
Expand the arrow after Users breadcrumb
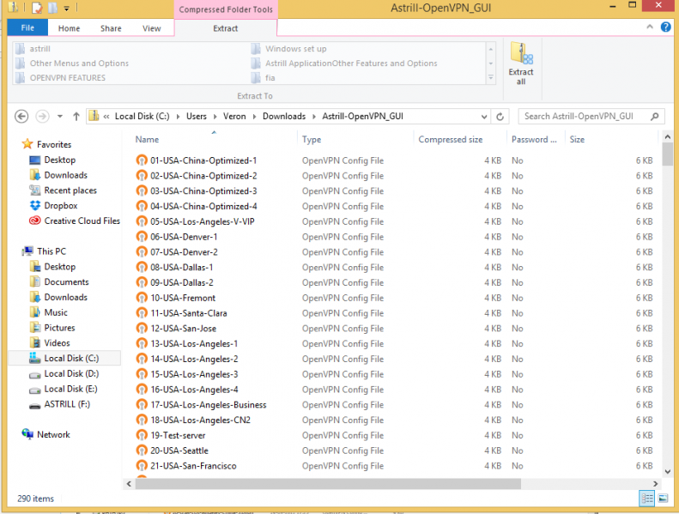point(215,117)
